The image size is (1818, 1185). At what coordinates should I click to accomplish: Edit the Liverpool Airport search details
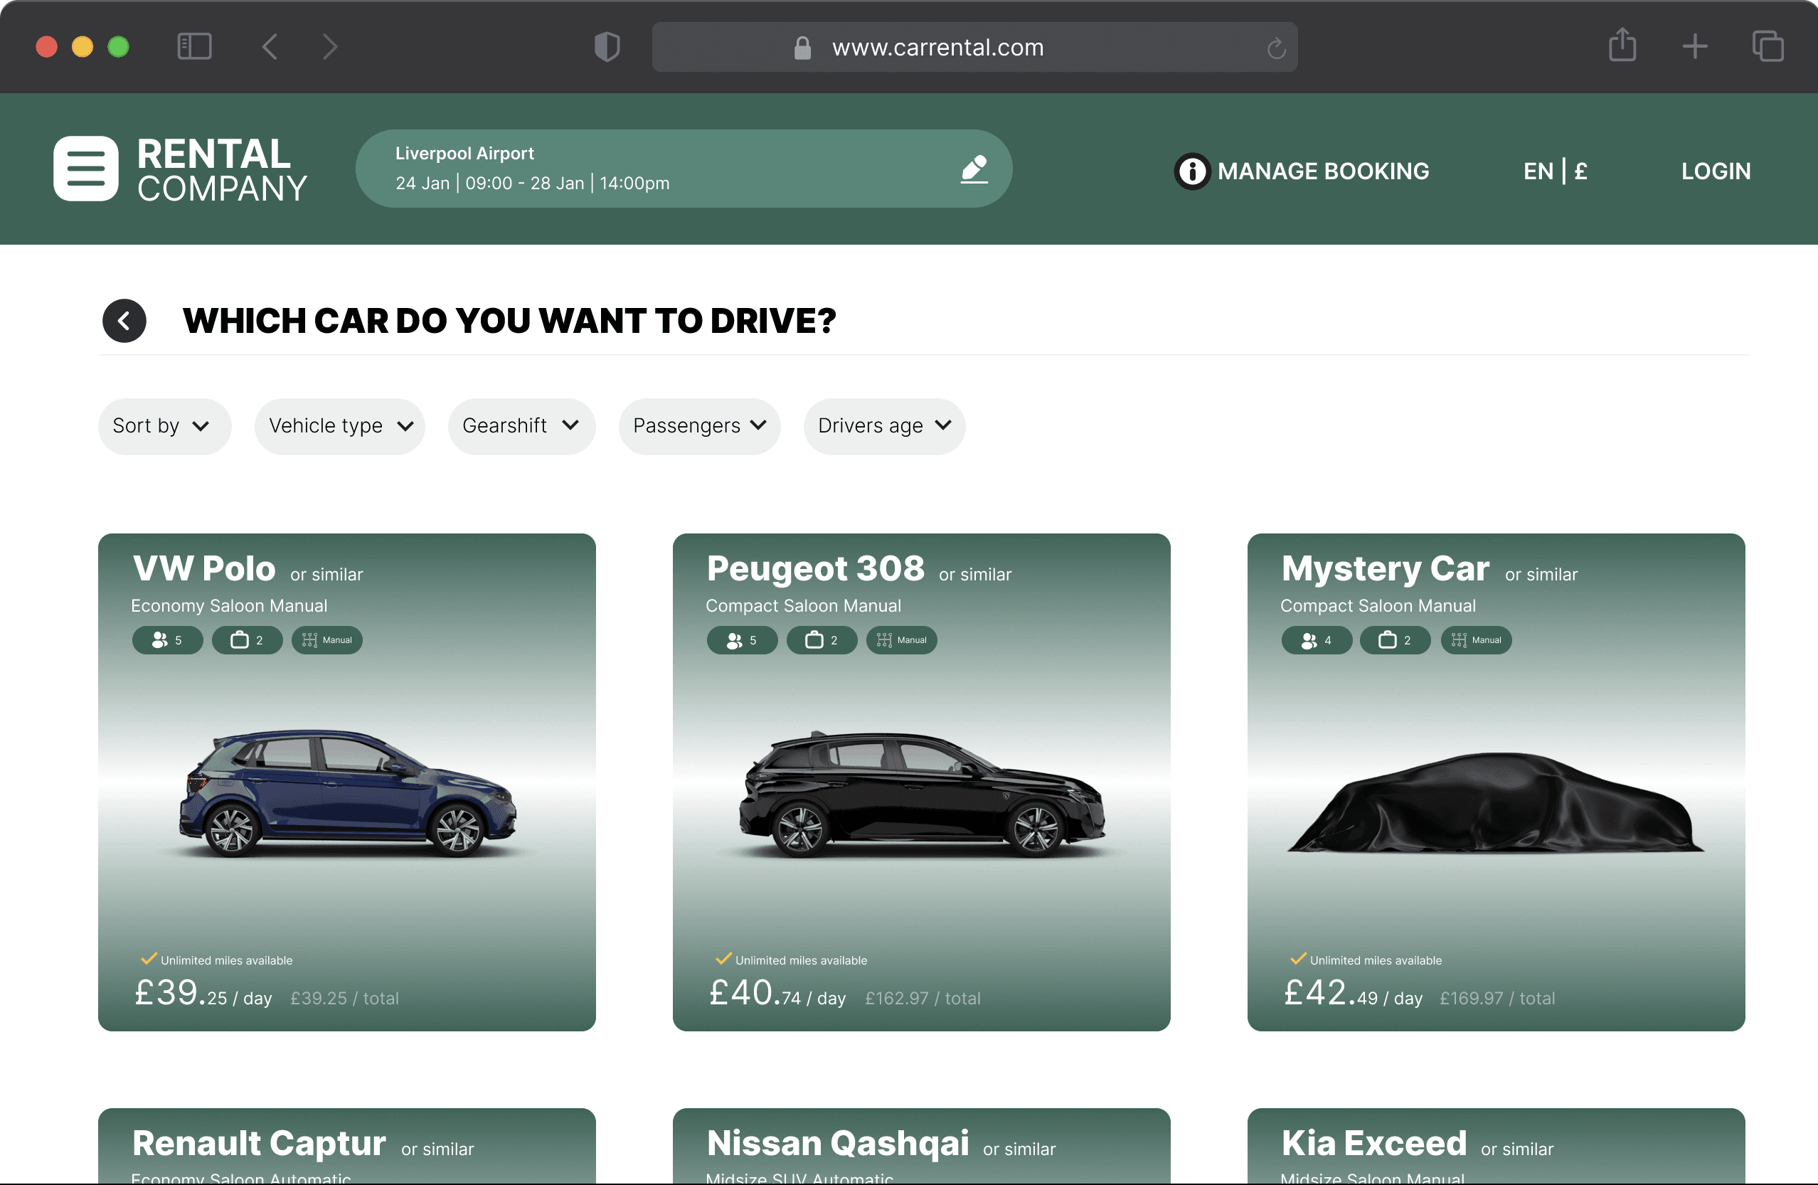coord(684,169)
